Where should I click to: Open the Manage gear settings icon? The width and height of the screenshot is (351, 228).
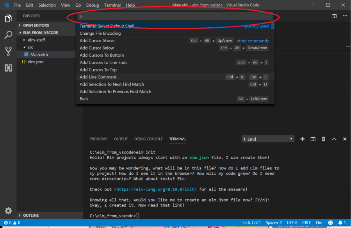(x=8, y=211)
